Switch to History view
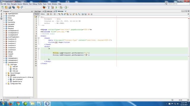The width and height of the screenshot is (190, 106). [43, 14]
